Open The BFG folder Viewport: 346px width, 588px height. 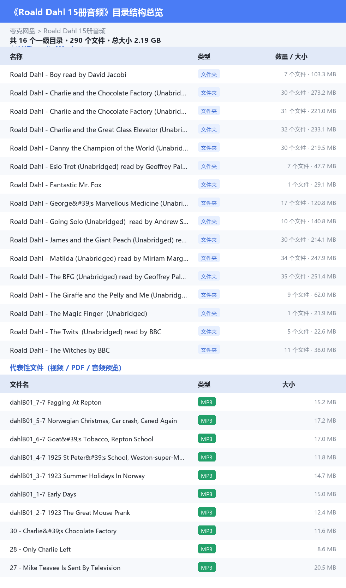[x=98, y=277]
